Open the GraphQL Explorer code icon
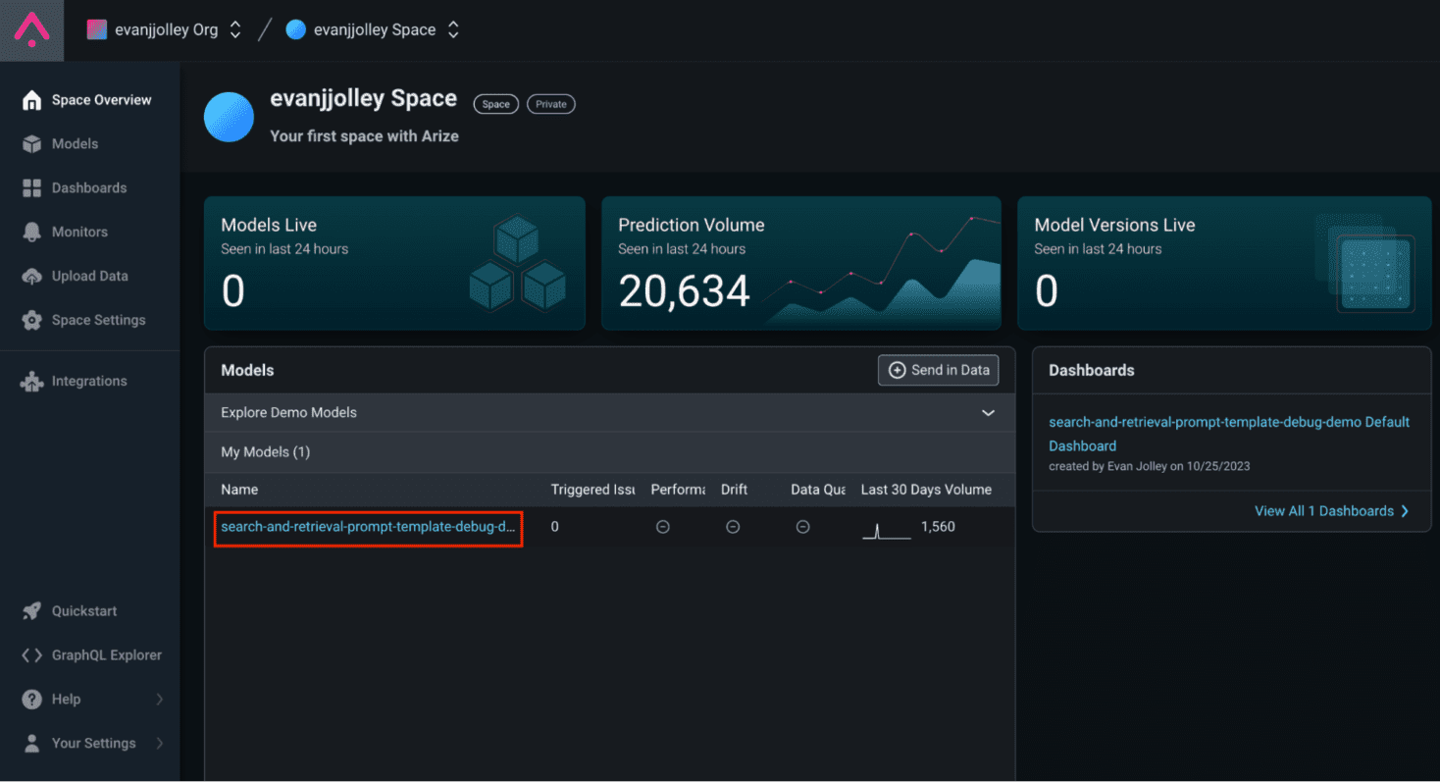The width and height of the screenshot is (1440, 782). coord(32,655)
